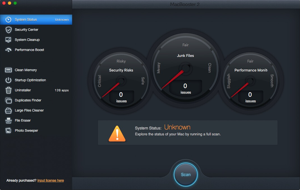This screenshot has width=300, height=190.
Task: Click the Security Center shield icon
Action: 8,30
